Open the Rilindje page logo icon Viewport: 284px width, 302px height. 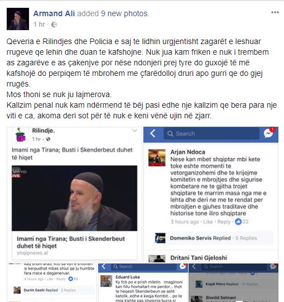click(20, 135)
